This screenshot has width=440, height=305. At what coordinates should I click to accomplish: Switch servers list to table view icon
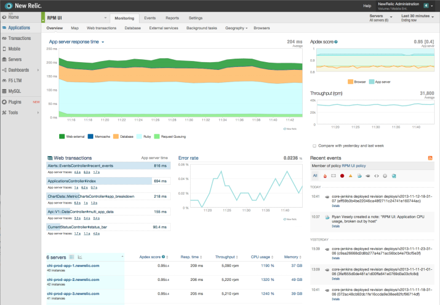72,257
